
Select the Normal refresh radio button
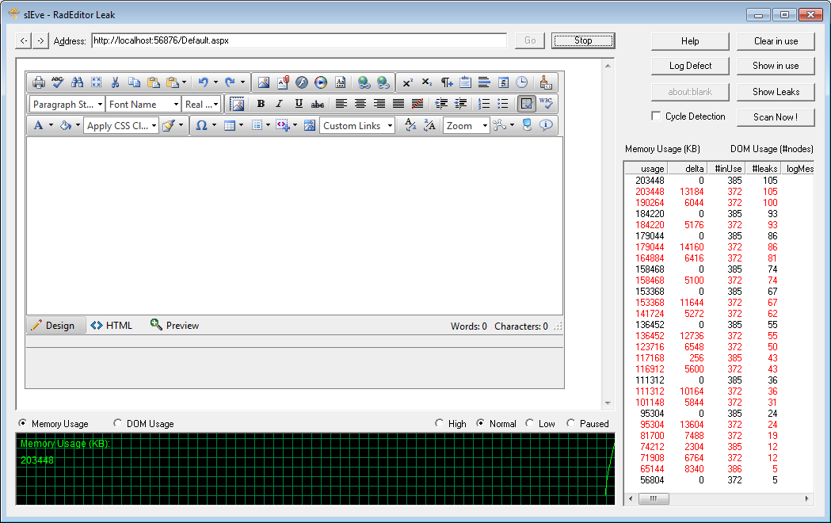pyautogui.click(x=480, y=423)
